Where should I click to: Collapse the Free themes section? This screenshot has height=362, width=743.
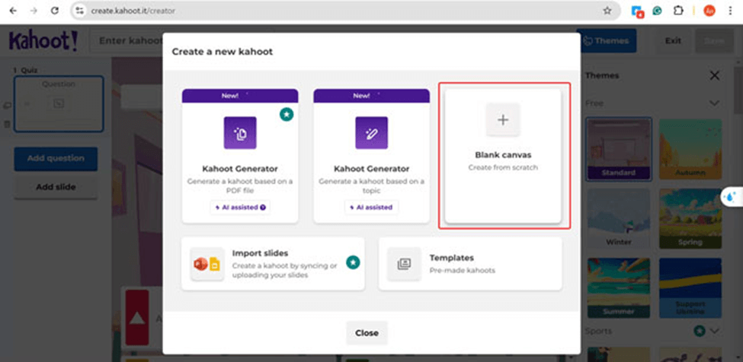713,103
